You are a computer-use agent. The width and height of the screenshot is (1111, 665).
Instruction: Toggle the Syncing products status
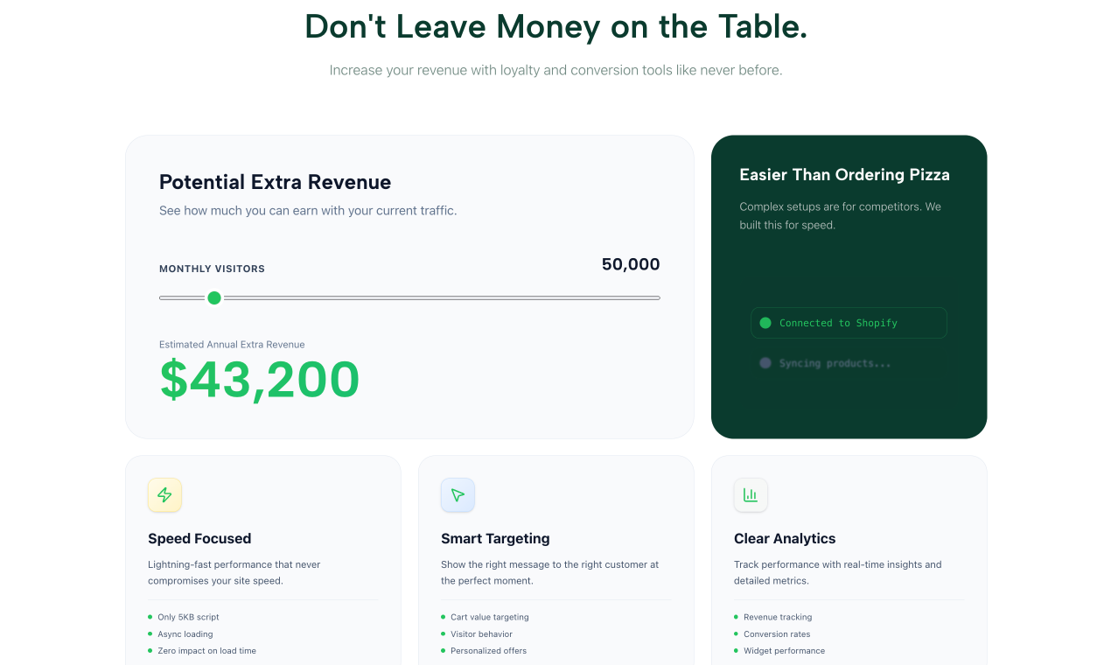point(849,362)
